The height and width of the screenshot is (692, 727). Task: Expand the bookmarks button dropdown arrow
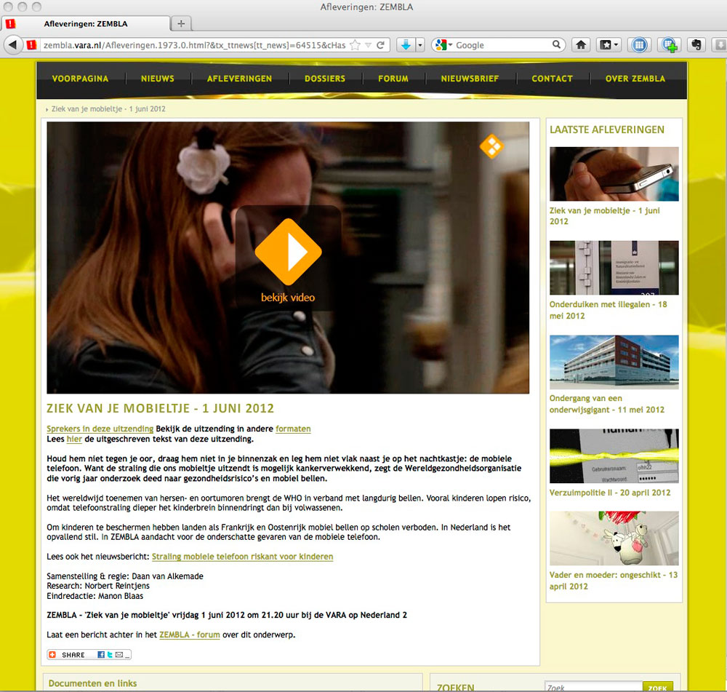click(616, 45)
